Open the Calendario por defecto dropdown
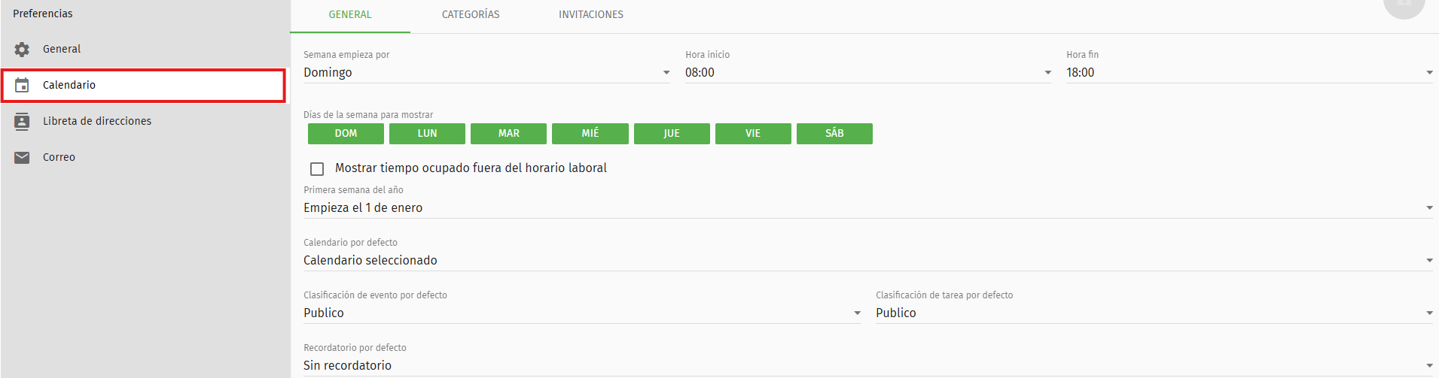Image resolution: width=1439 pixels, height=378 pixels. [868, 261]
